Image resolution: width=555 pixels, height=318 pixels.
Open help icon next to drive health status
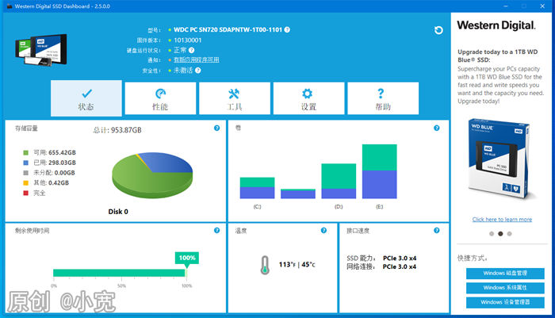pyautogui.click(x=192, y=50)
